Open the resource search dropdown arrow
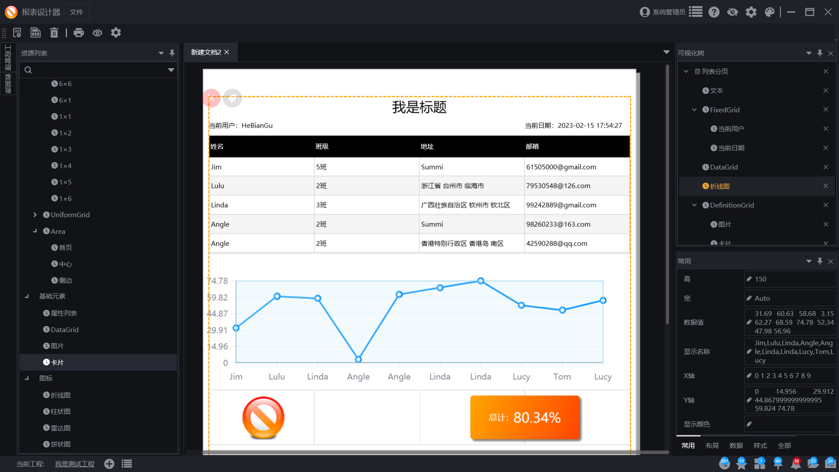Viewport: 839px width, 472px height. (x=171, y=70)
